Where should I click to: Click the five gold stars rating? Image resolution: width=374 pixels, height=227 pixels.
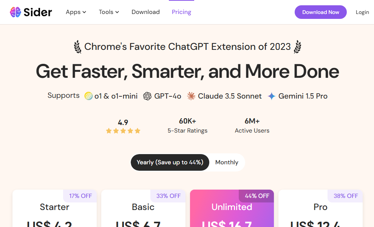(x=123, y=131)
